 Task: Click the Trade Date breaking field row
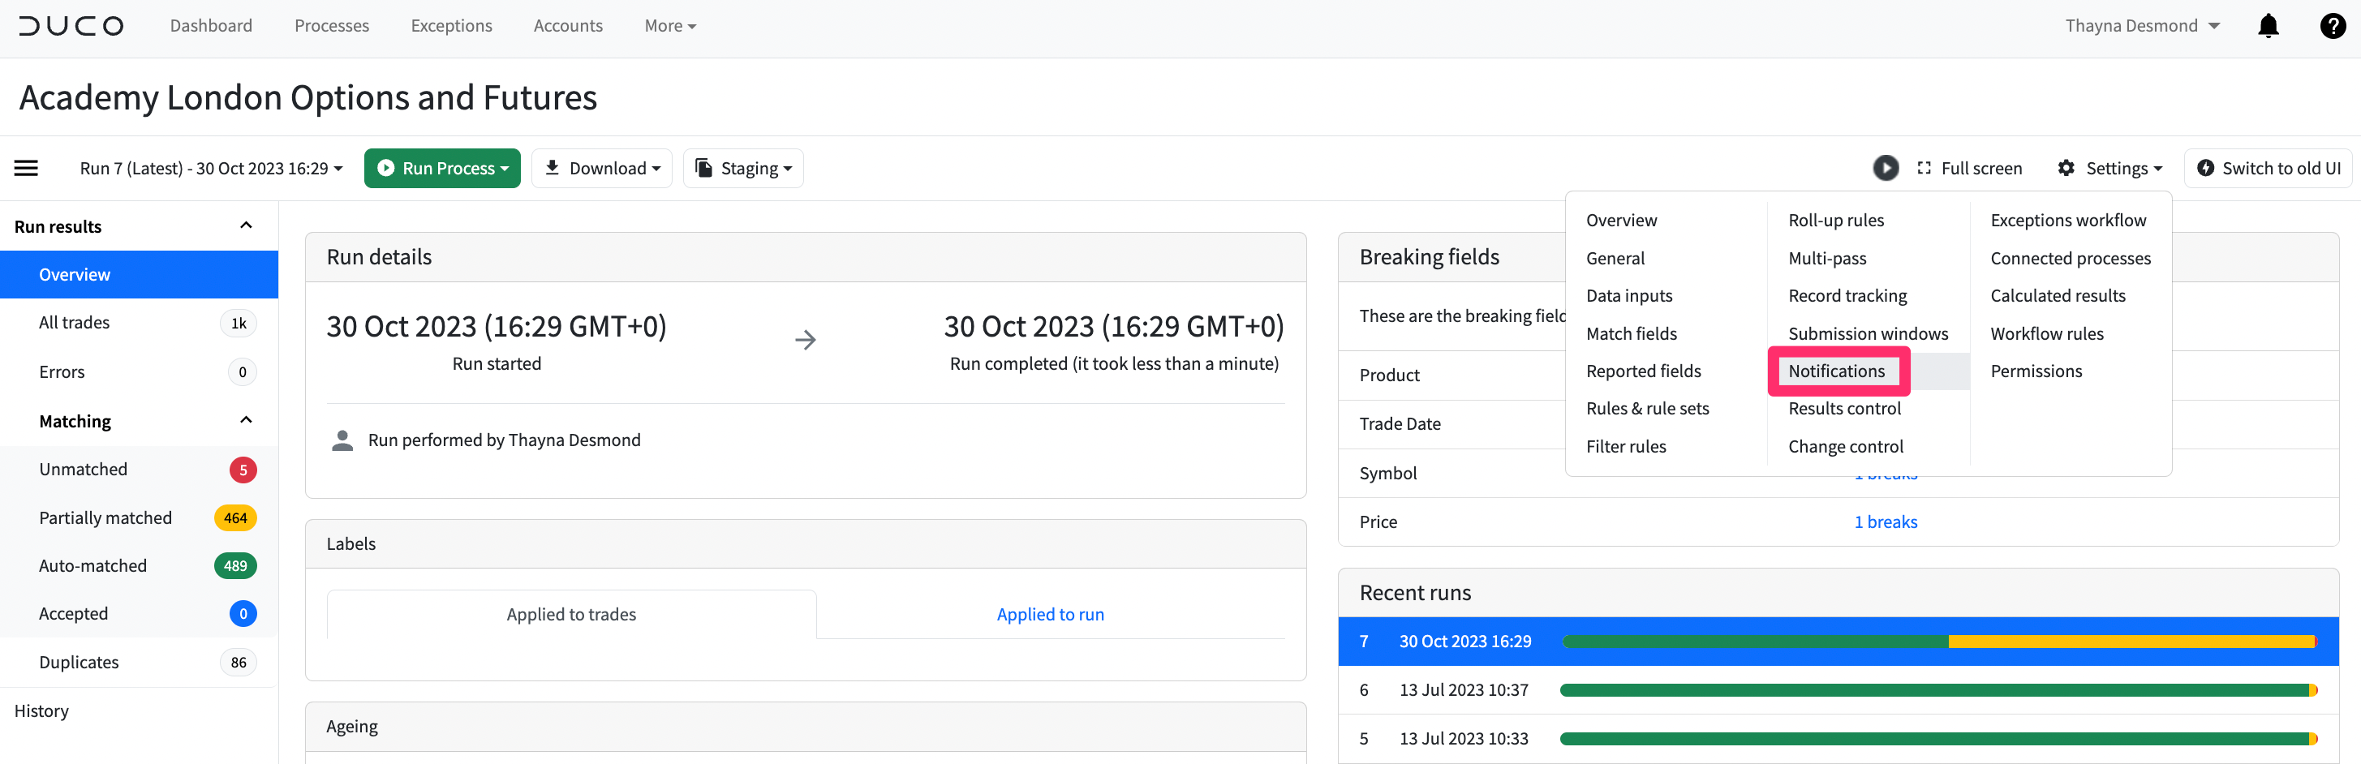[1838, 424]
